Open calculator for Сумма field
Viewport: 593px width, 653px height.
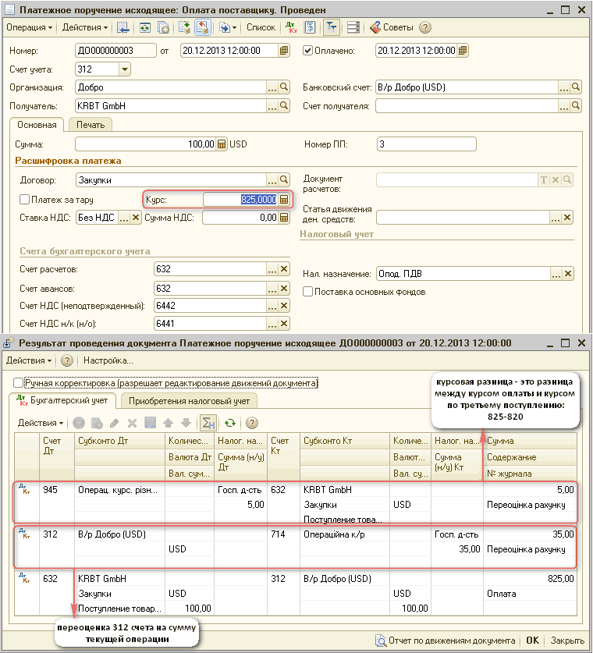(x=222, y=144)
